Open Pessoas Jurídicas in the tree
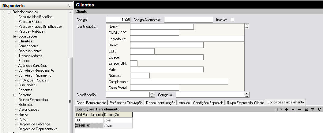 [x=32, y=31]
